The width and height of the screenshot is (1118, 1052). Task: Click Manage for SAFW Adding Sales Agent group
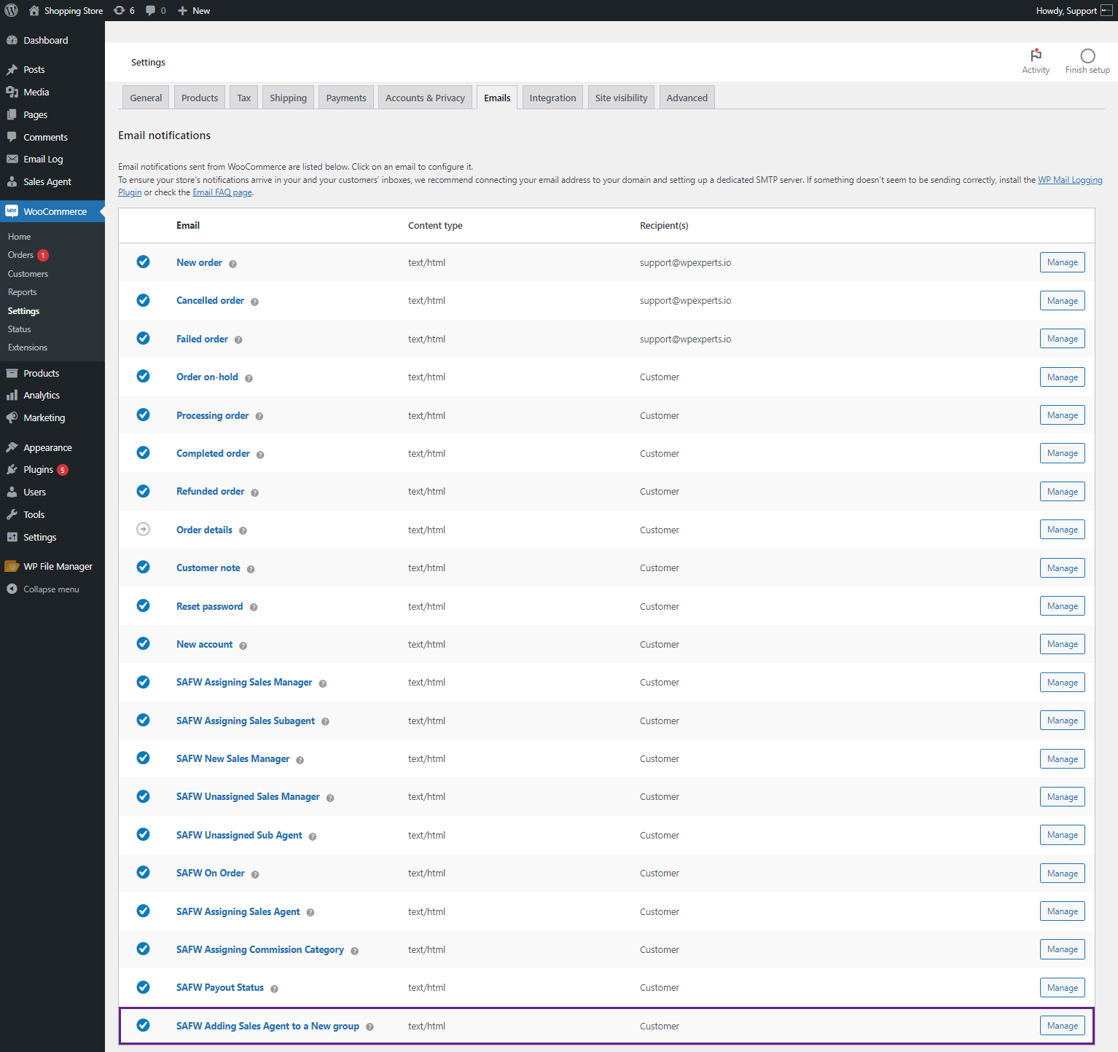tap(1062, 1026)
